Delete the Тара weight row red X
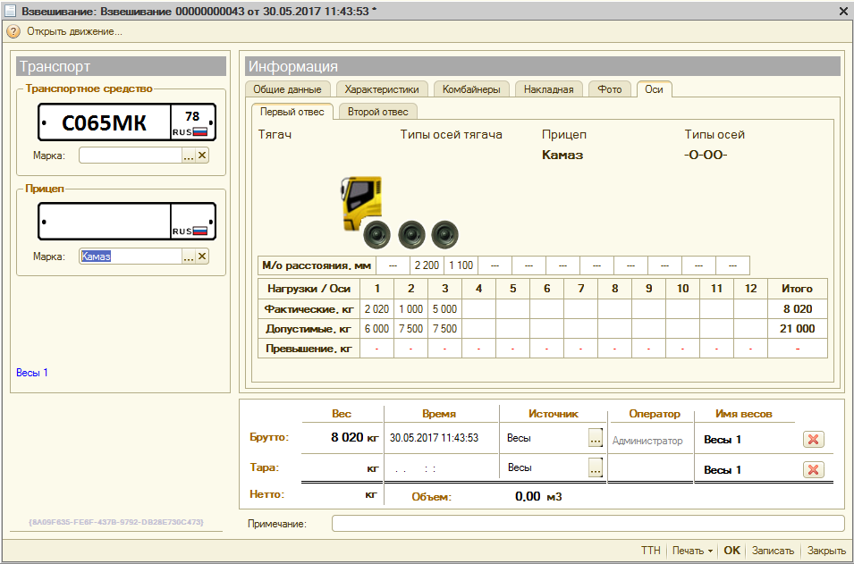Image resolution: width=854 pixels, height=564 pixels. 813,469
